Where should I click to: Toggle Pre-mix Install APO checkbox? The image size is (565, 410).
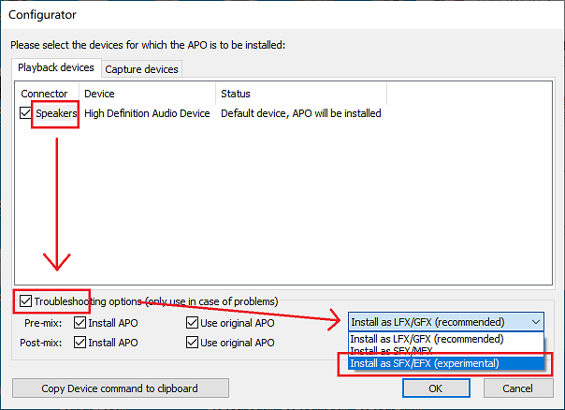coord(80,323)
